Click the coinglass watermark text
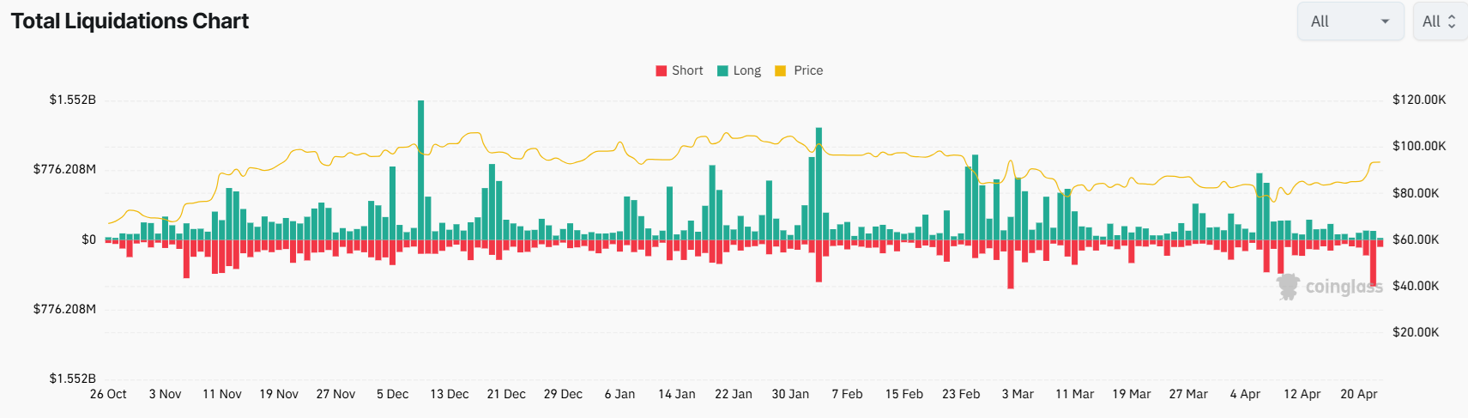 coord(1344,287)
